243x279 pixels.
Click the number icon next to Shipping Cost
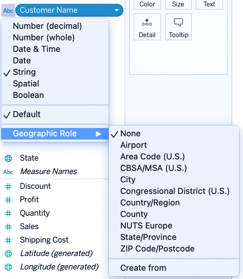[x=8, y=240]
